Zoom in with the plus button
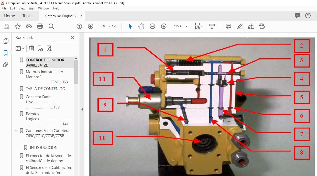 [x=164, y=26]
